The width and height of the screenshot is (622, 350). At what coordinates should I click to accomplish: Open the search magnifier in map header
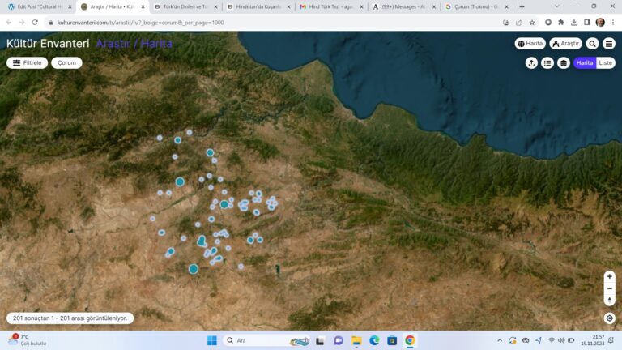(592, 44)
